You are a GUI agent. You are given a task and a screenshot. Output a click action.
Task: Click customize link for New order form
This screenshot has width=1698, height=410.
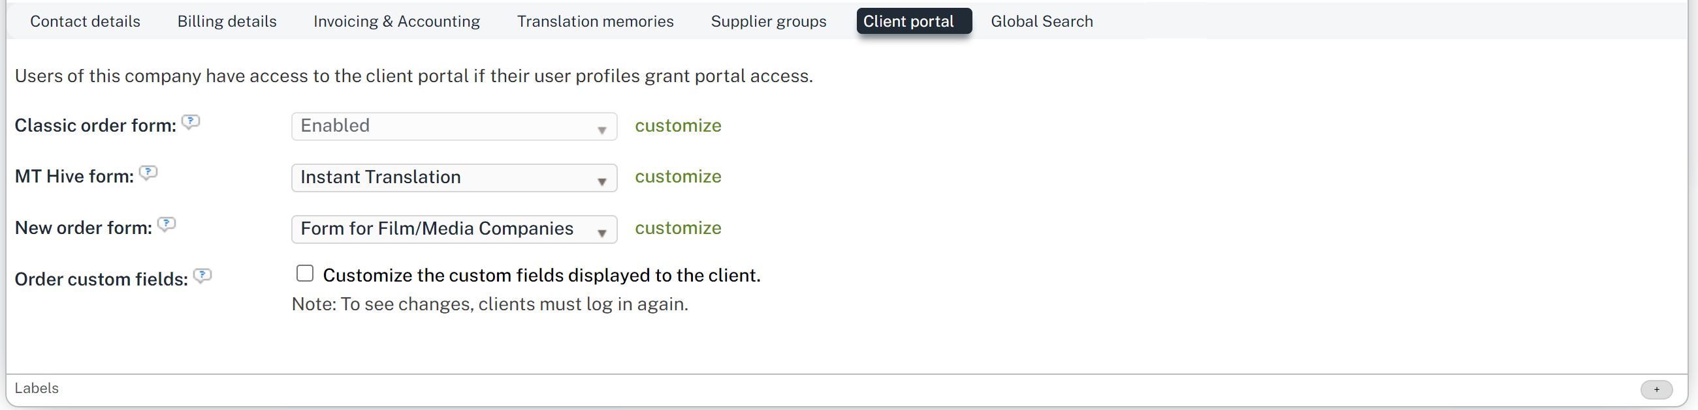[678, 228]
